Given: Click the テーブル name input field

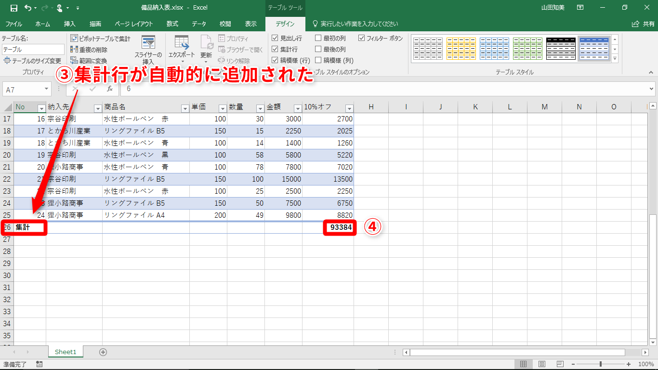Looking at the screenshot, I should (33, 49).
